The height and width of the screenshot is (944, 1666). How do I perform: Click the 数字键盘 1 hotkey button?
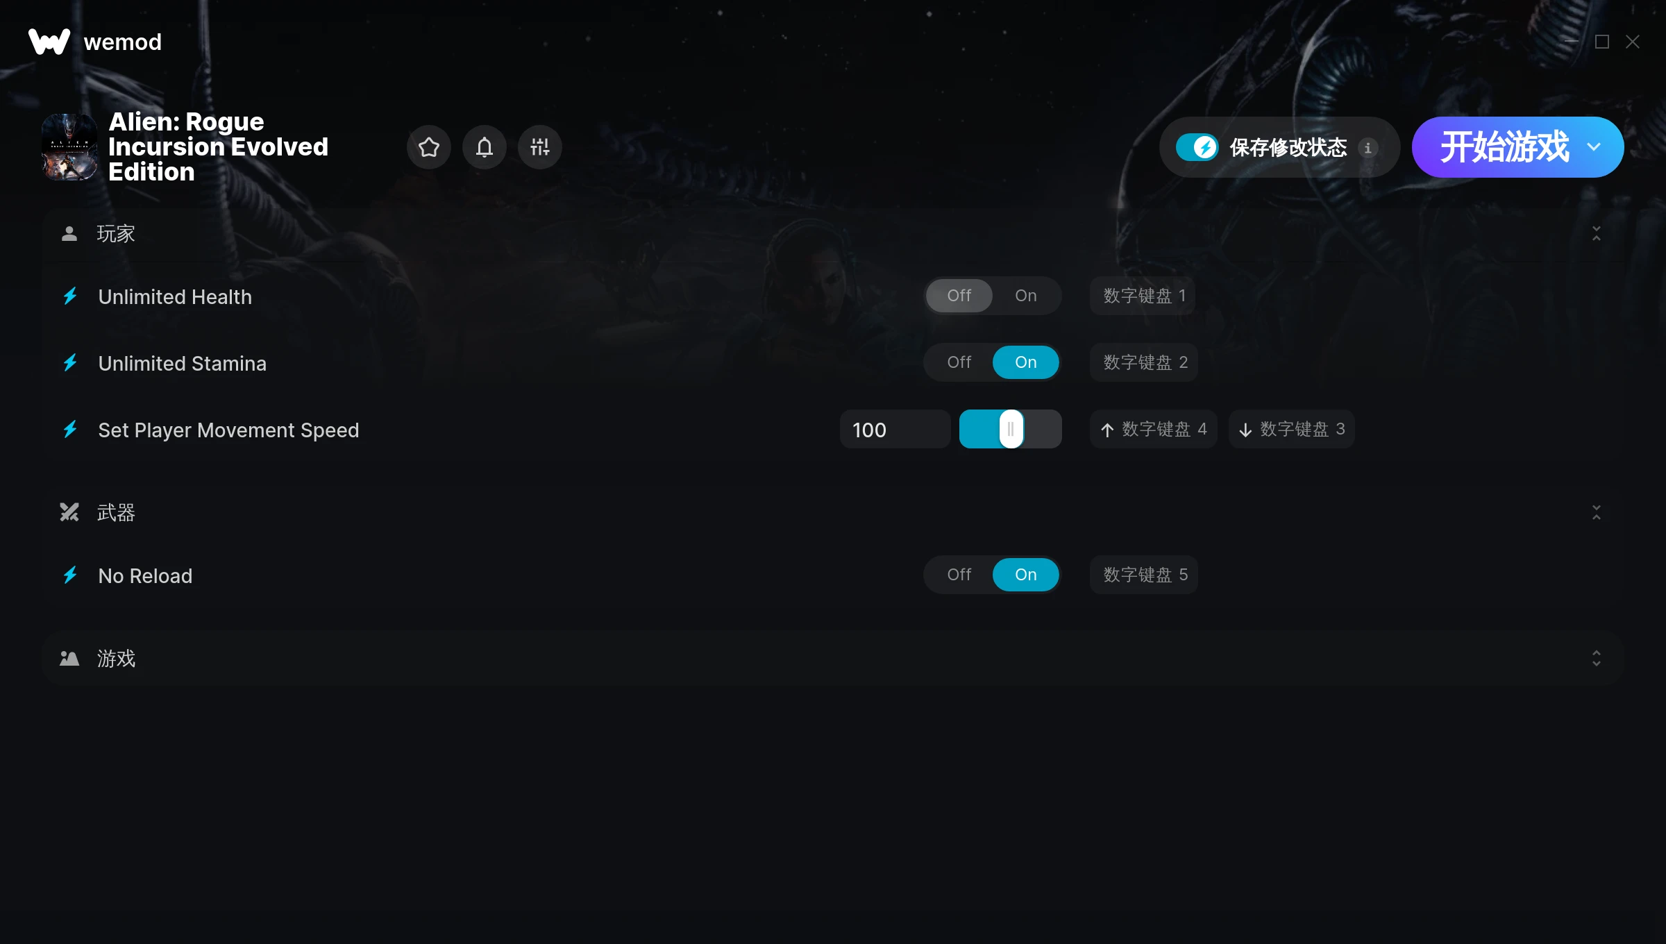pos(1143,296)
